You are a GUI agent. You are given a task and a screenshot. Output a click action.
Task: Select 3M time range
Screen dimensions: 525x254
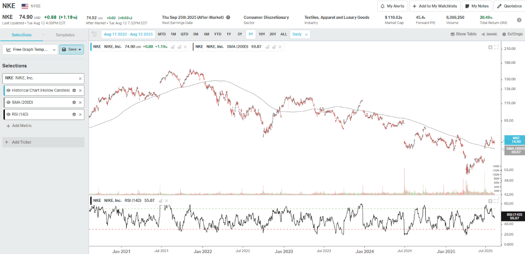196,34
